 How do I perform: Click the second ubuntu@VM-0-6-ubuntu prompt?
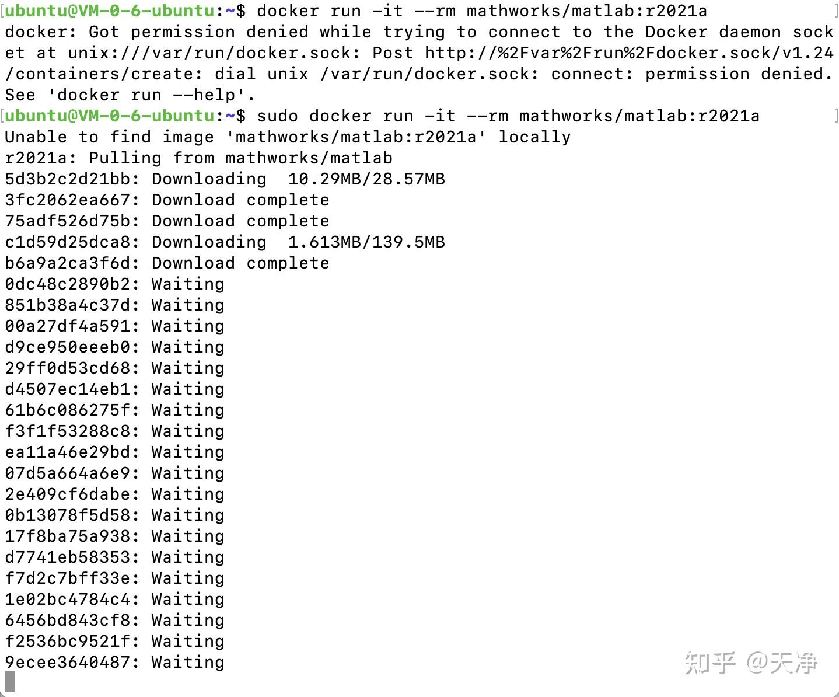[x=109, y=116]
